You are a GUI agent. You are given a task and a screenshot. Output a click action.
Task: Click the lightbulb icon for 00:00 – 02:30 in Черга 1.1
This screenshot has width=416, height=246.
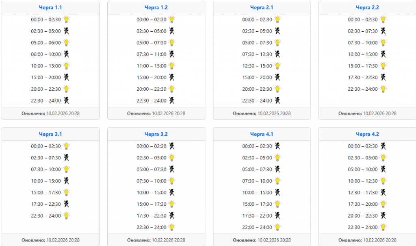(66, 19)
